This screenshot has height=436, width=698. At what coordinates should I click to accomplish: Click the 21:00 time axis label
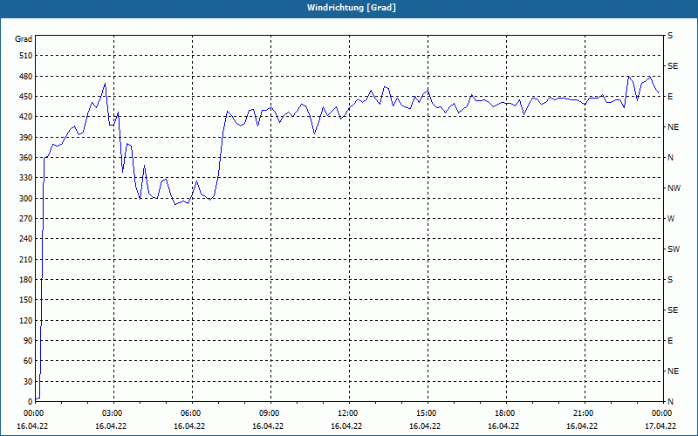585,413
